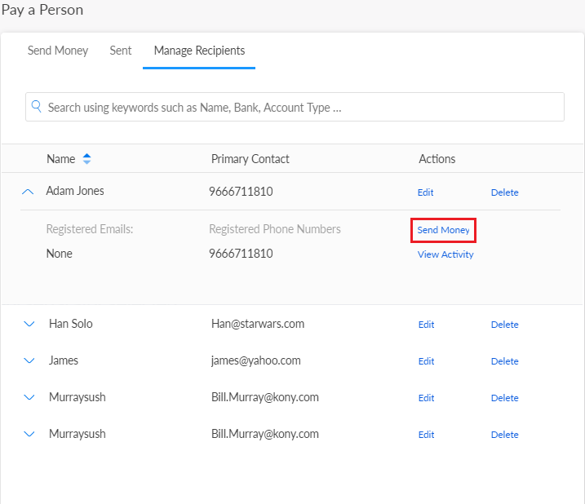585x504 pixels.
Task: Delete the James recipient
Action: (504, 361)
